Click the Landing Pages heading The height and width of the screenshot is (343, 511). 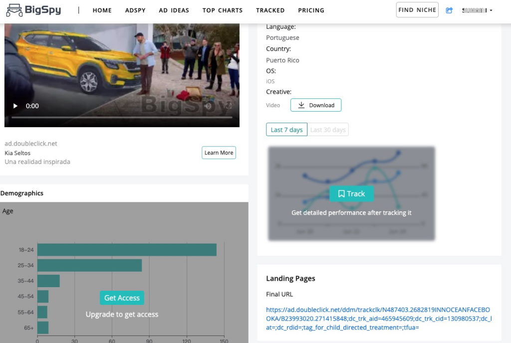pyautogui.click(x=291, y=279)
